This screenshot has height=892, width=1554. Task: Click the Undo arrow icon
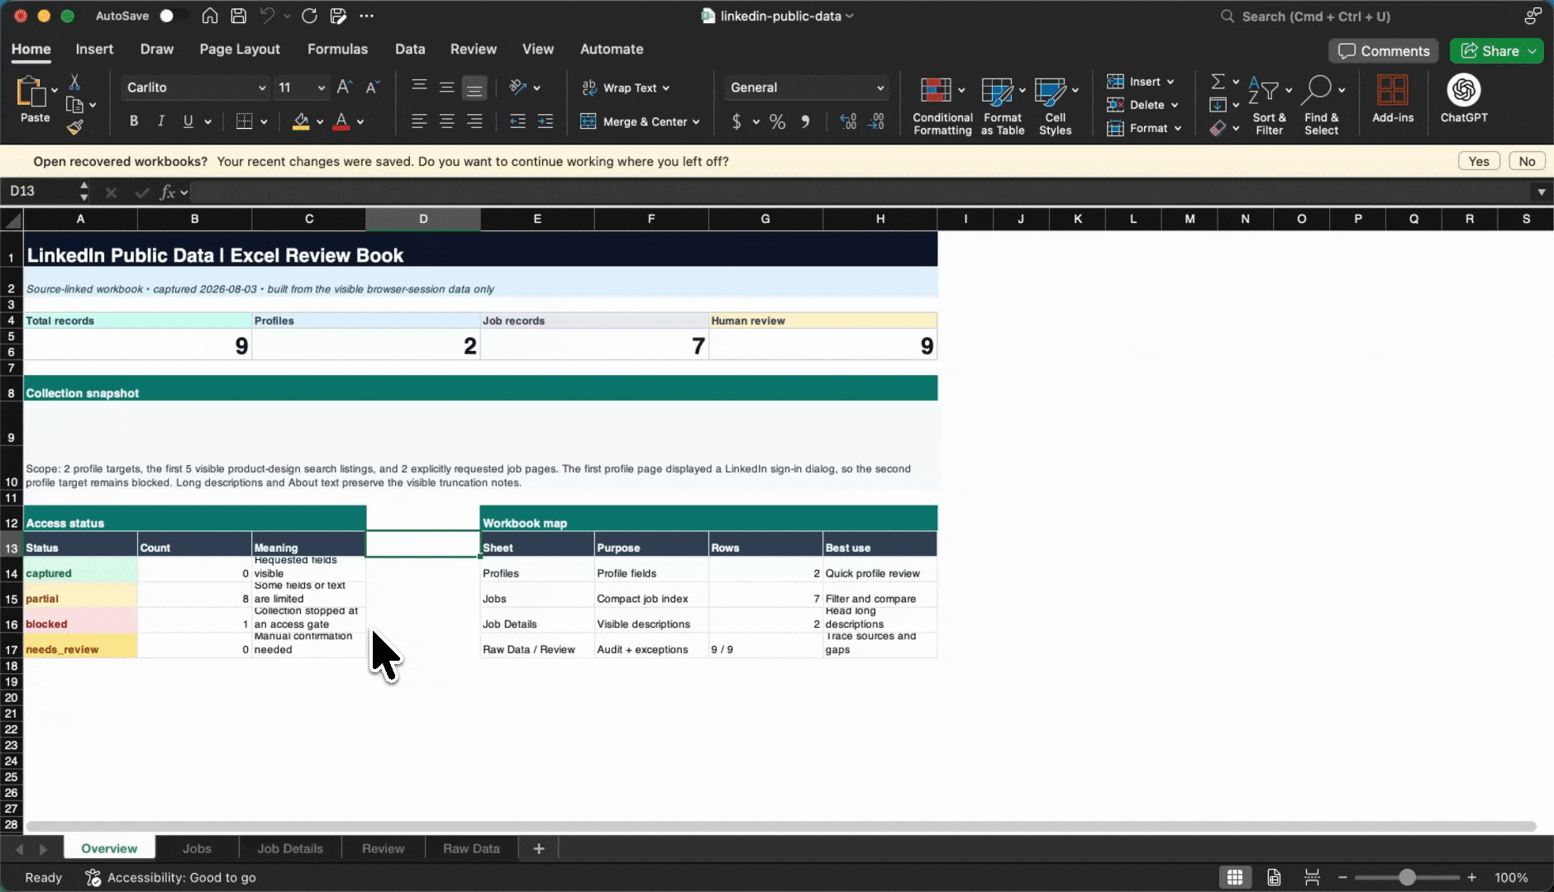click(267, 16)
